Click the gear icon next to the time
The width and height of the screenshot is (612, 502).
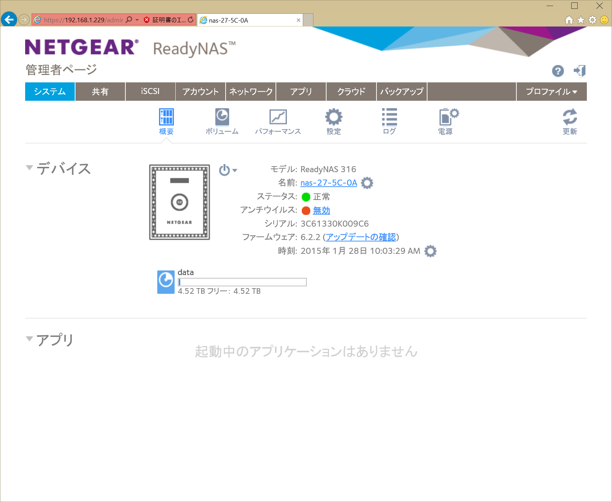click(x=430, y=251)
